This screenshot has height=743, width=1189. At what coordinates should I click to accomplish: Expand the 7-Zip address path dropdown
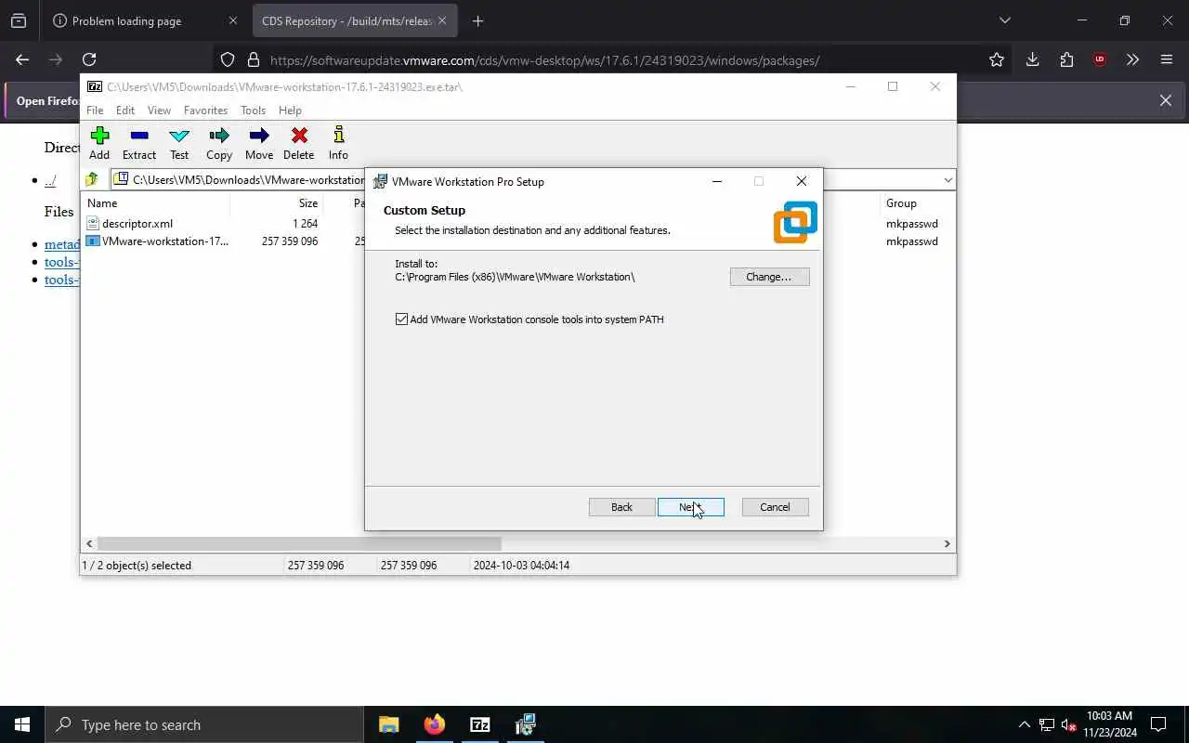(947, 179)
